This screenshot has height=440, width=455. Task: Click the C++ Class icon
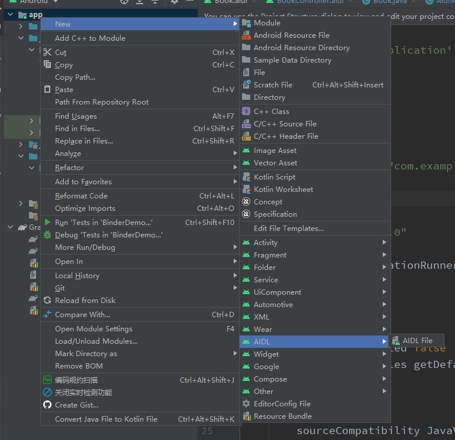click(246, 111)
